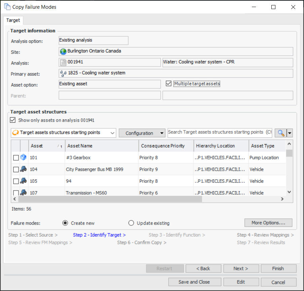Click the magnifier search icon button
Screen dimensions: 304x291
(x=280, y=133)
